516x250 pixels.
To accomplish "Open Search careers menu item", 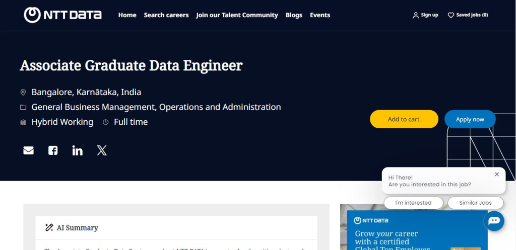I will (166, 15).
